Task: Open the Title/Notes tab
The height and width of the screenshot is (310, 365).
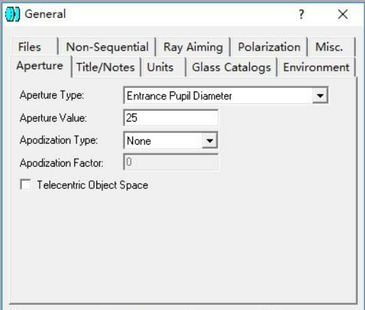Action: click(106, 67)
